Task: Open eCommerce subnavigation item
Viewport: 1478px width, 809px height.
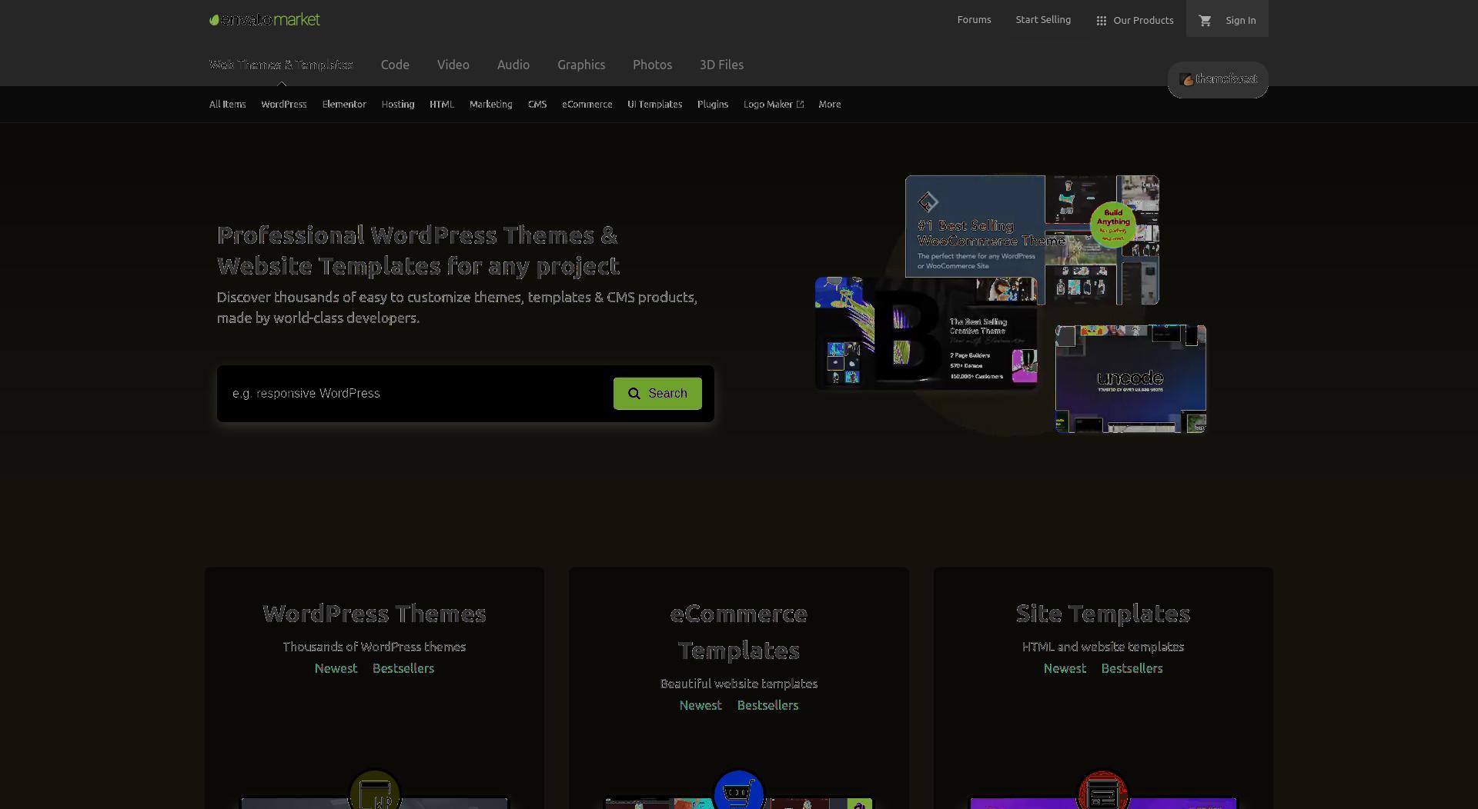Action: (x=587, y=104)
